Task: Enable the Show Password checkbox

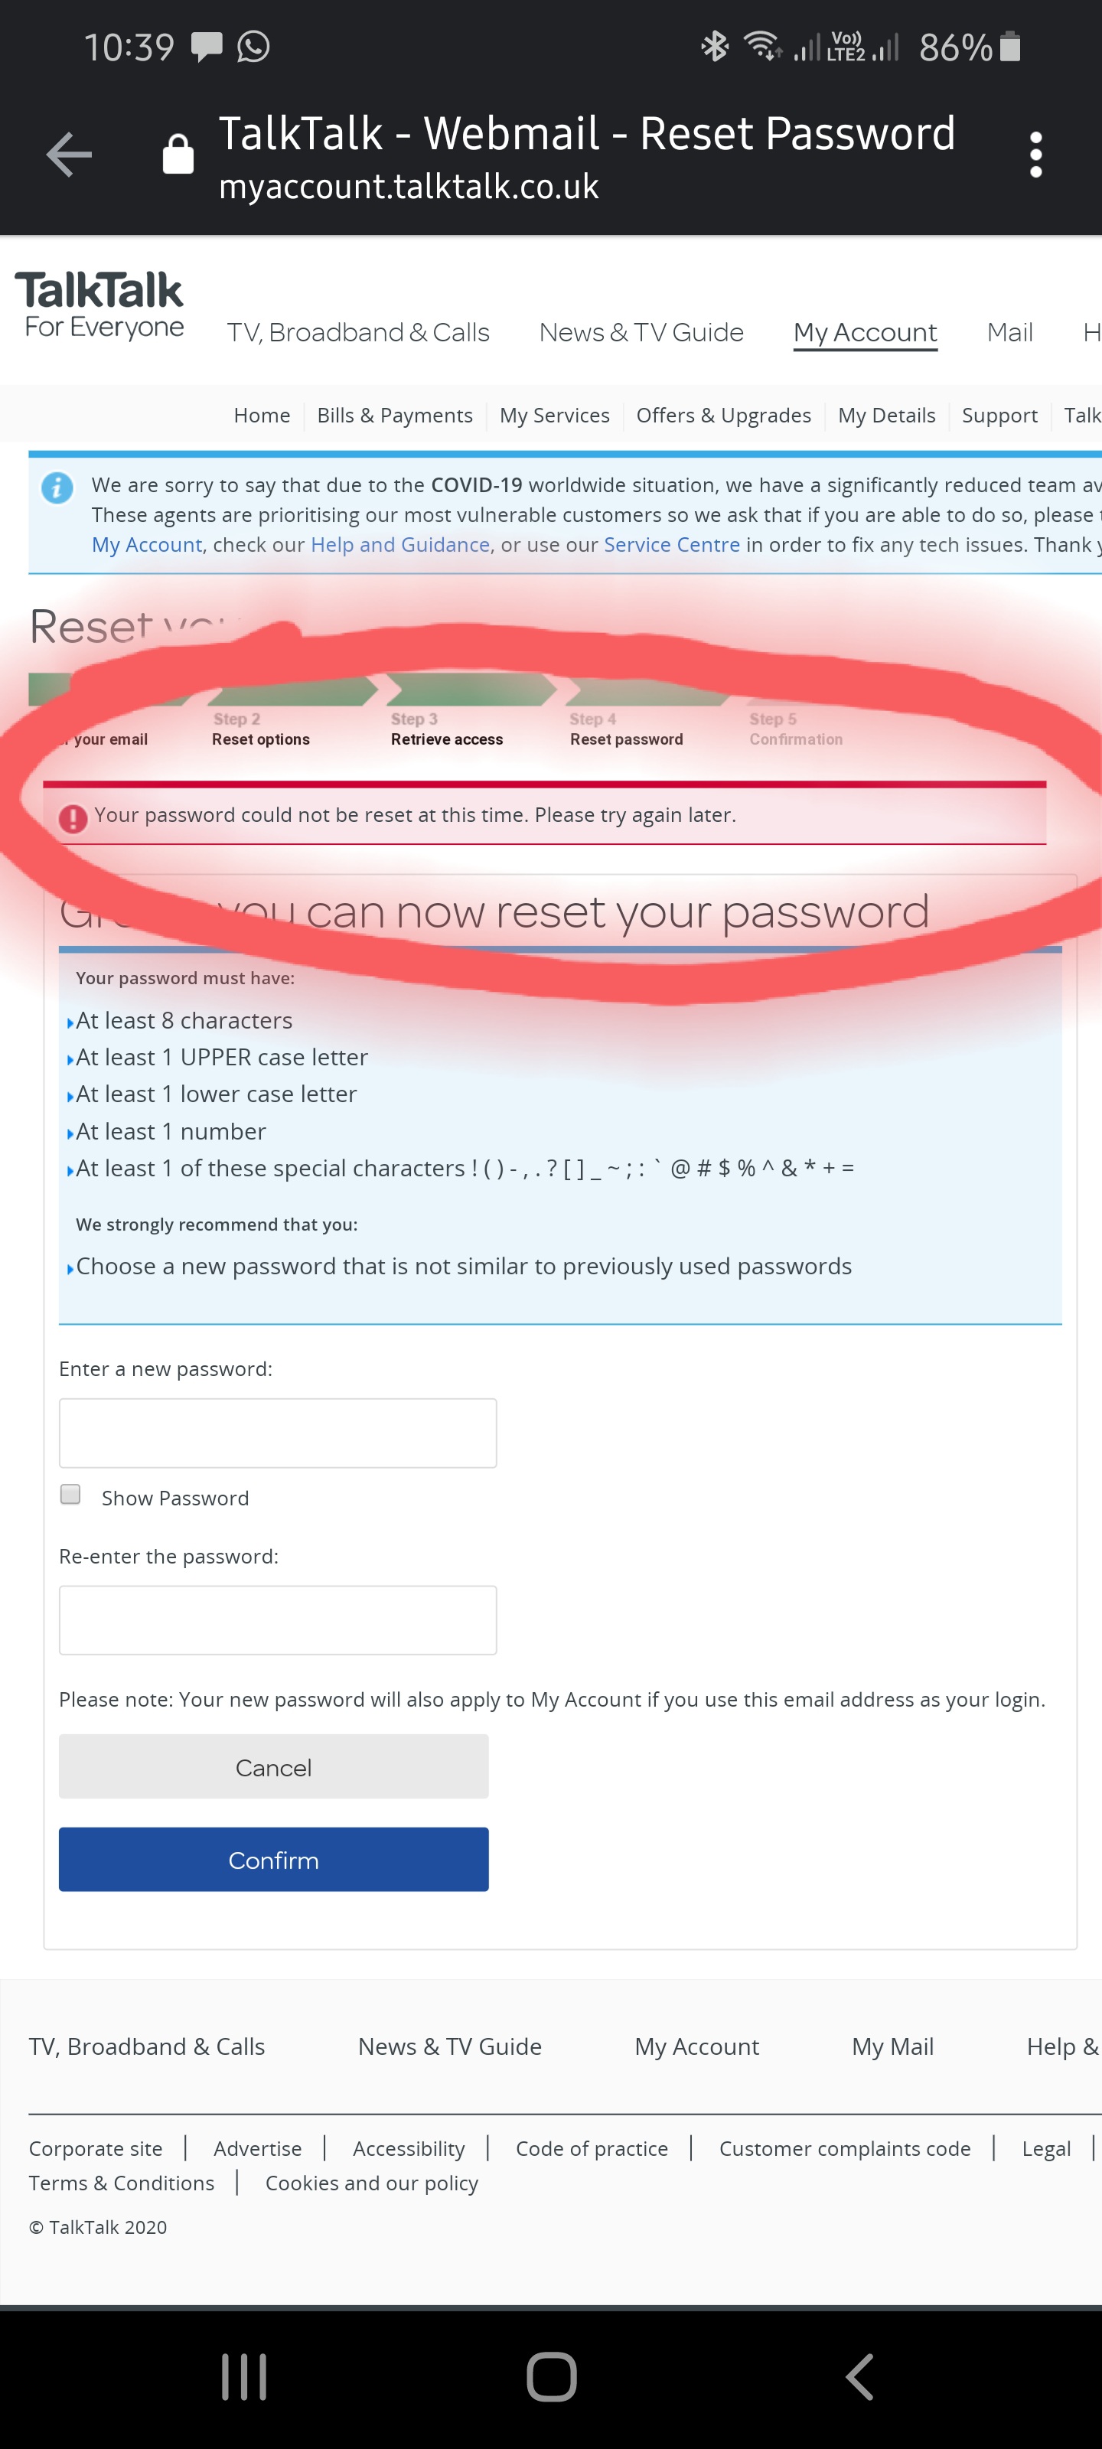Action: pos(70,1495)
